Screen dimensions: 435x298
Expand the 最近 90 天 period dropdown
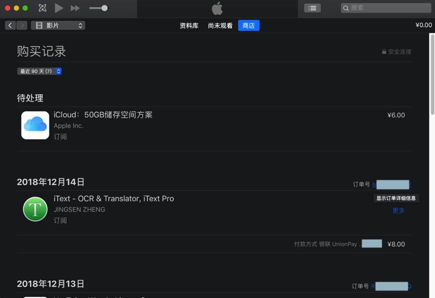pos(39,71)
